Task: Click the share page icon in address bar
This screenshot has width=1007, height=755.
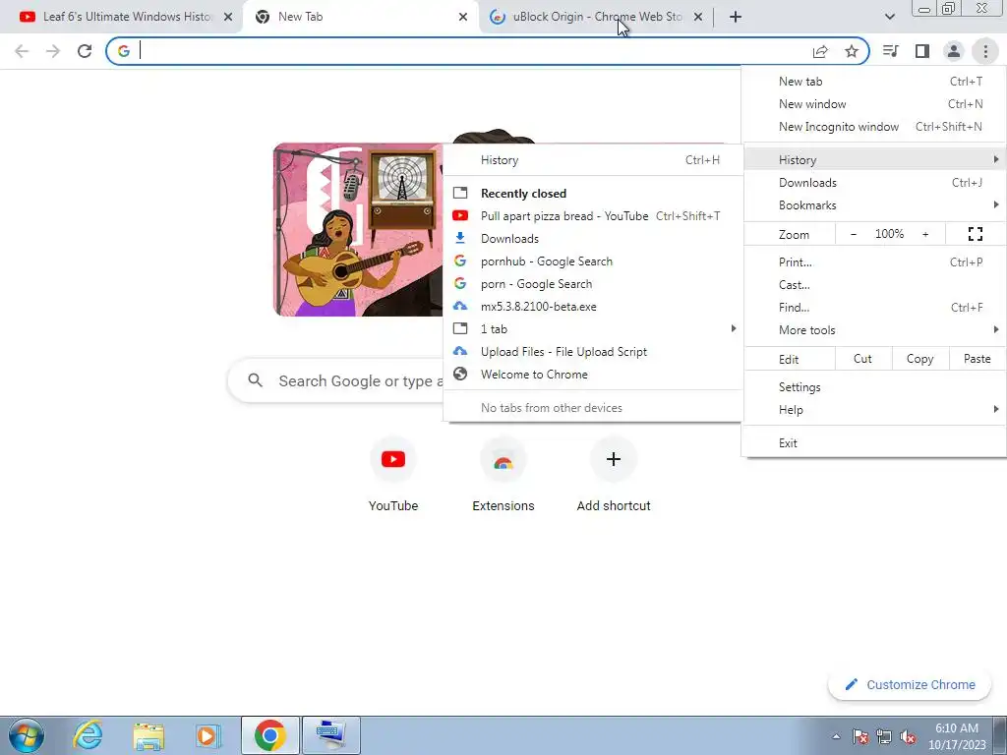Action: pyautogui.click(x=820, y=51)
